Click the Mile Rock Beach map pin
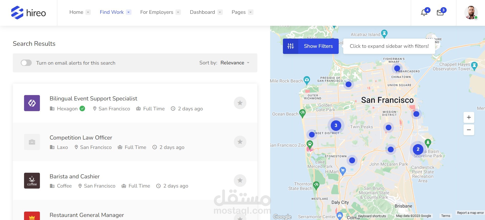The image size is (485, 220). 307,80
